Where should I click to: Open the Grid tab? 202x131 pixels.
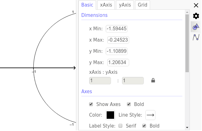coord(143,5)
